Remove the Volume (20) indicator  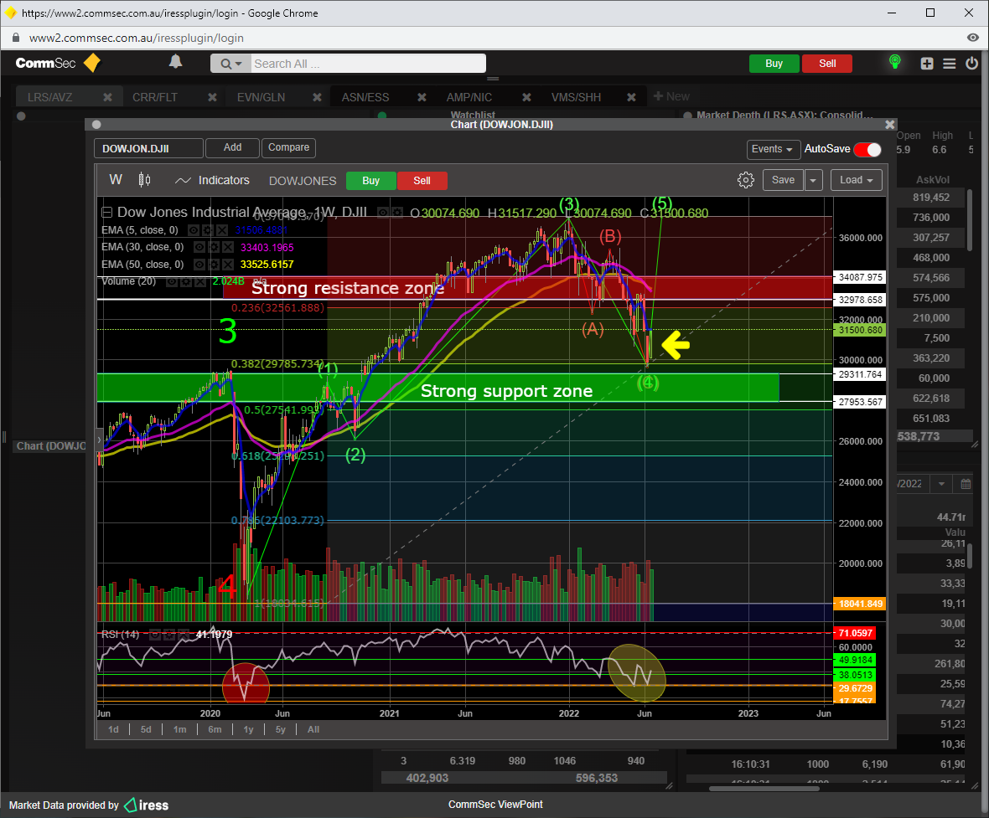tap(199, 281)
